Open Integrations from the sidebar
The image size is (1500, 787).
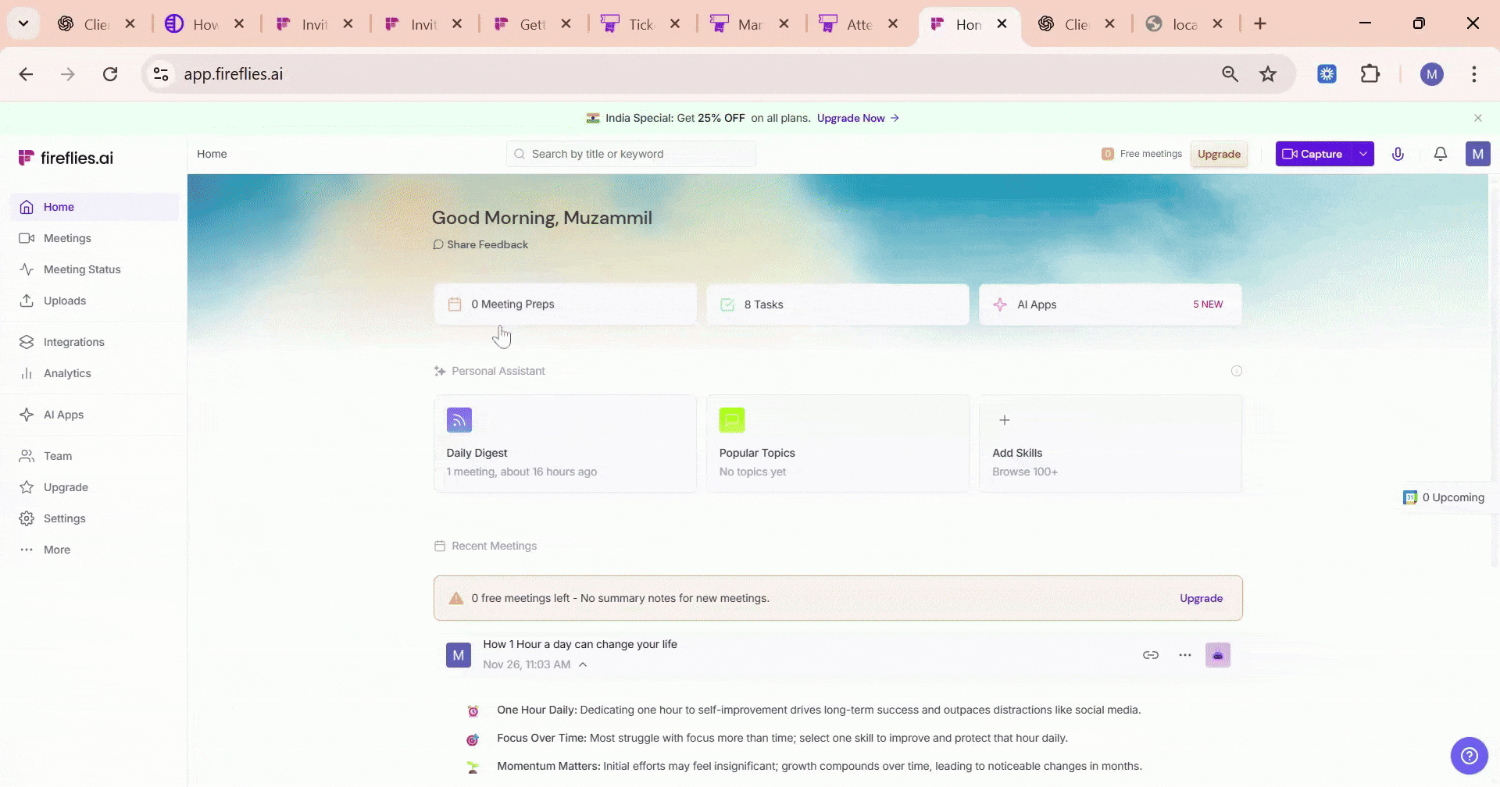[73, 341]
